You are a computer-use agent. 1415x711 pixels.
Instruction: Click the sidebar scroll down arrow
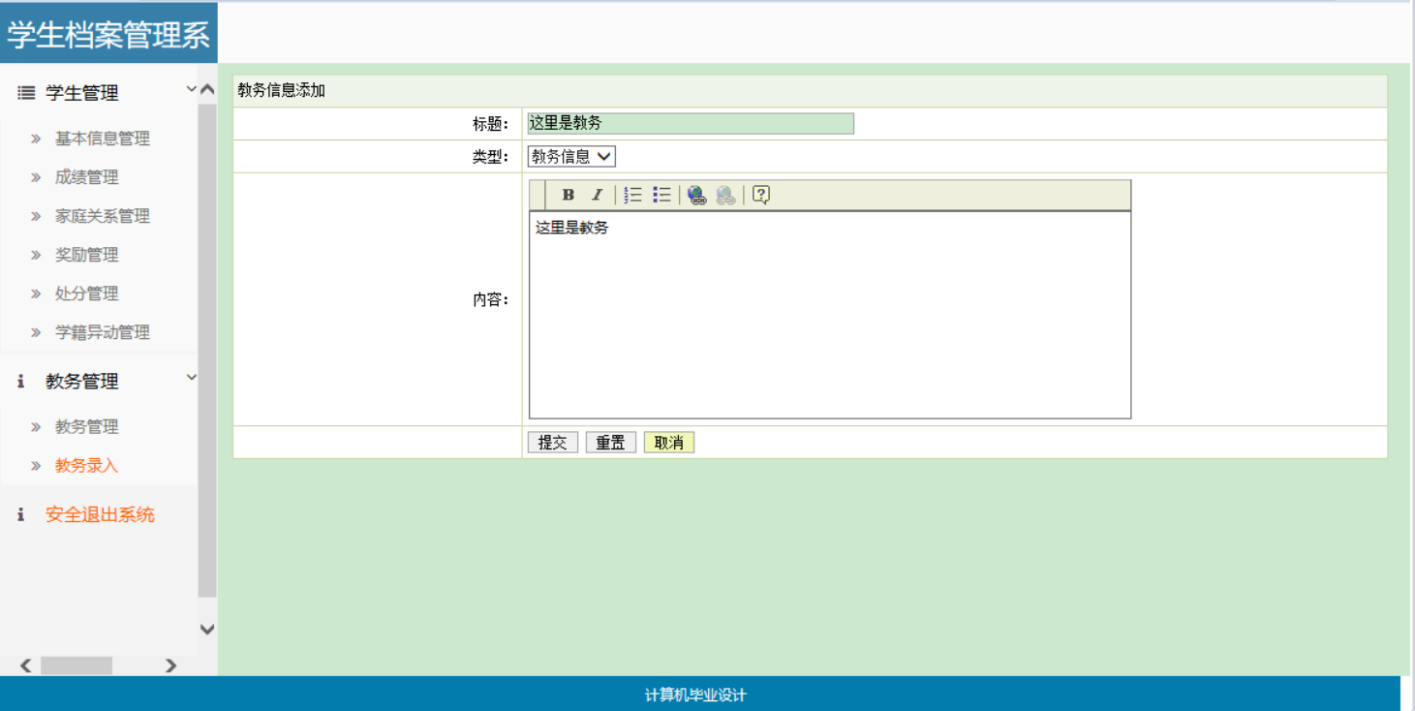click(x=207, y=629)
